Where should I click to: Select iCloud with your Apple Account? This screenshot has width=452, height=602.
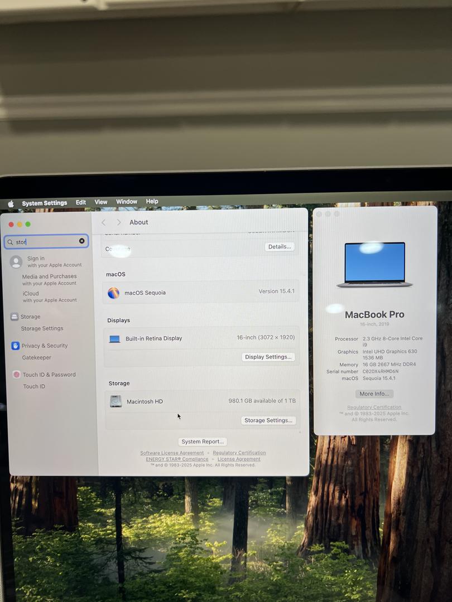[x=50, y=297]
